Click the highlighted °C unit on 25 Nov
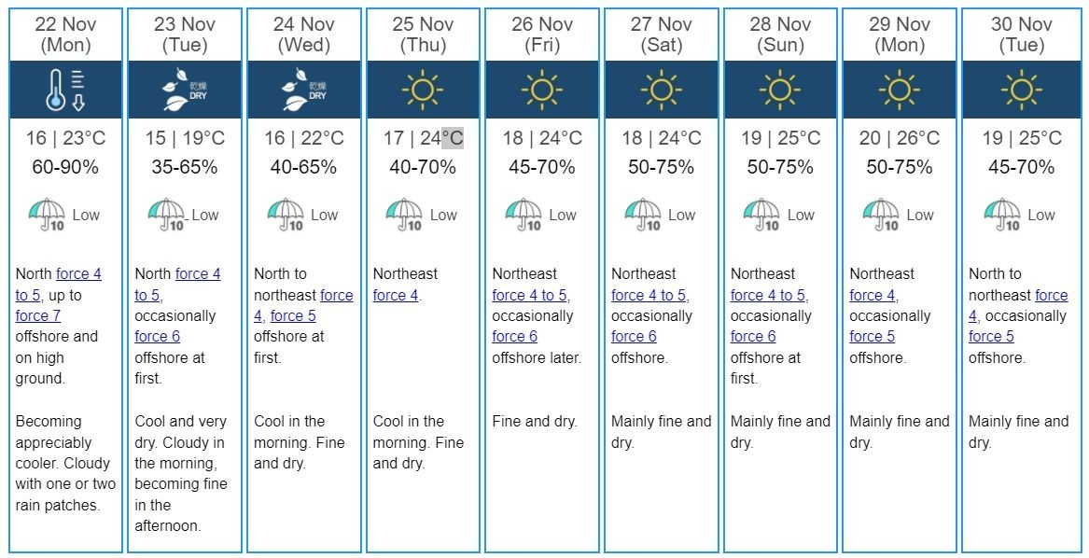Screen dimensions: 1089x558 tap(453, 137)
